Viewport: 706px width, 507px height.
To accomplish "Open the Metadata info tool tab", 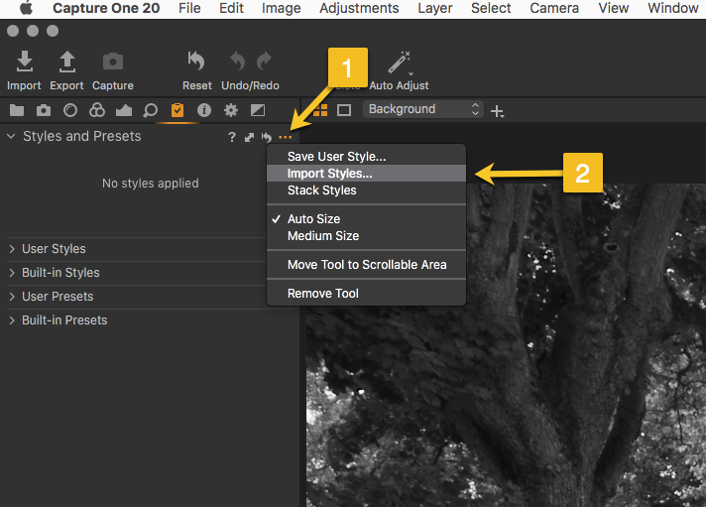I will (x=204, y=110).
